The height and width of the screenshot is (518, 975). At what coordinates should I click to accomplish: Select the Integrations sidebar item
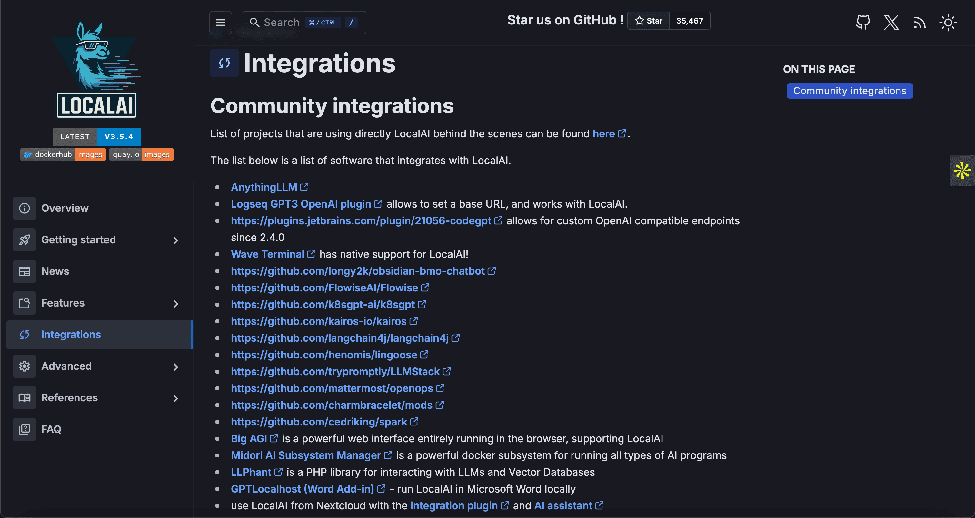coord(100,335)
